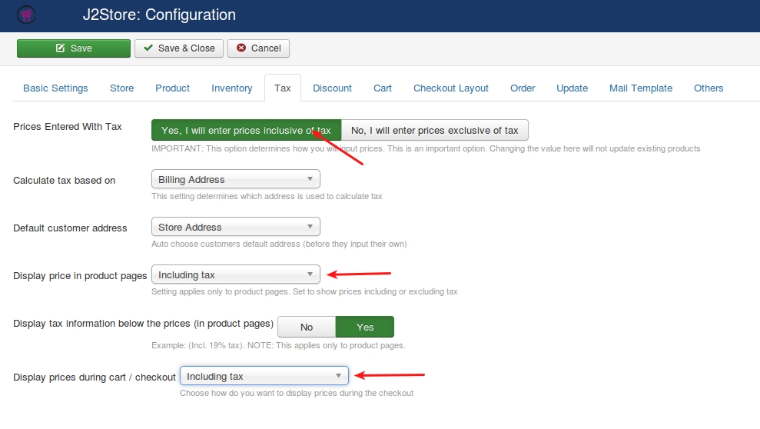
Task: Open the Calculate tax based on dropdown
Action: [x=236, y=179]
